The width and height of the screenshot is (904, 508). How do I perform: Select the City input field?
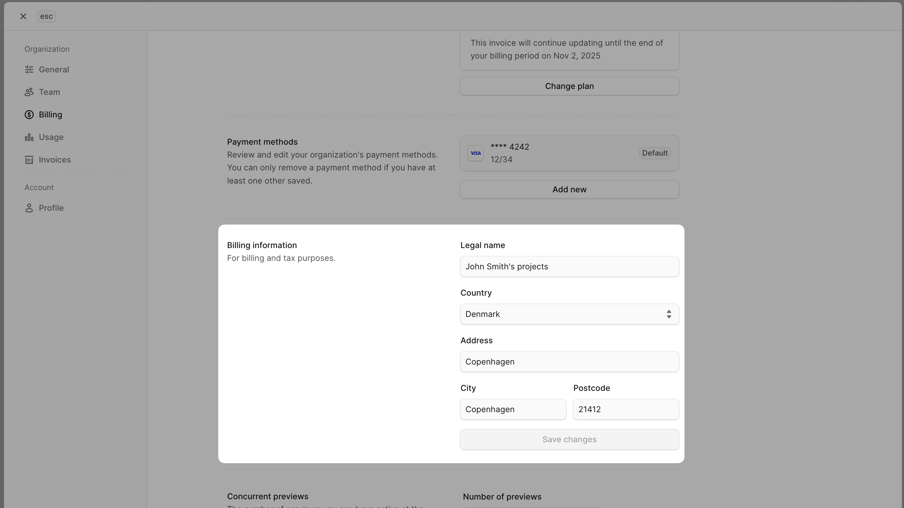tap(512, 409)
